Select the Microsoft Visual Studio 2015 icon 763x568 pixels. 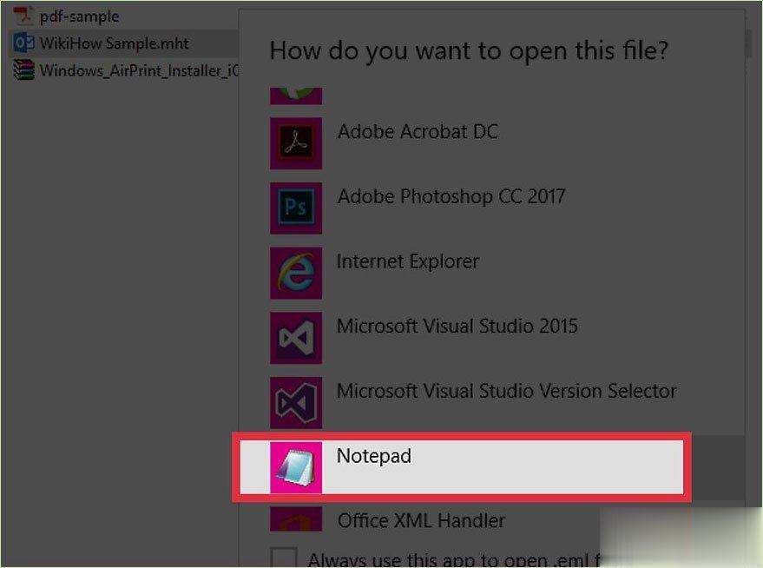[296, 338]
